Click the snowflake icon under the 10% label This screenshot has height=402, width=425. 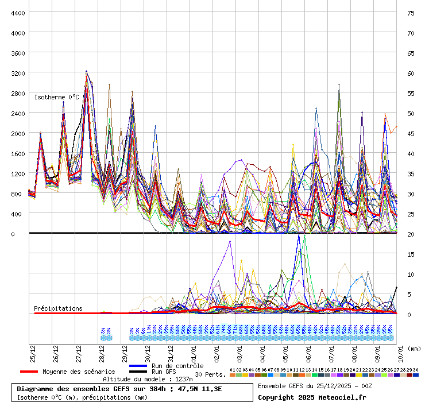coord(149,338)
